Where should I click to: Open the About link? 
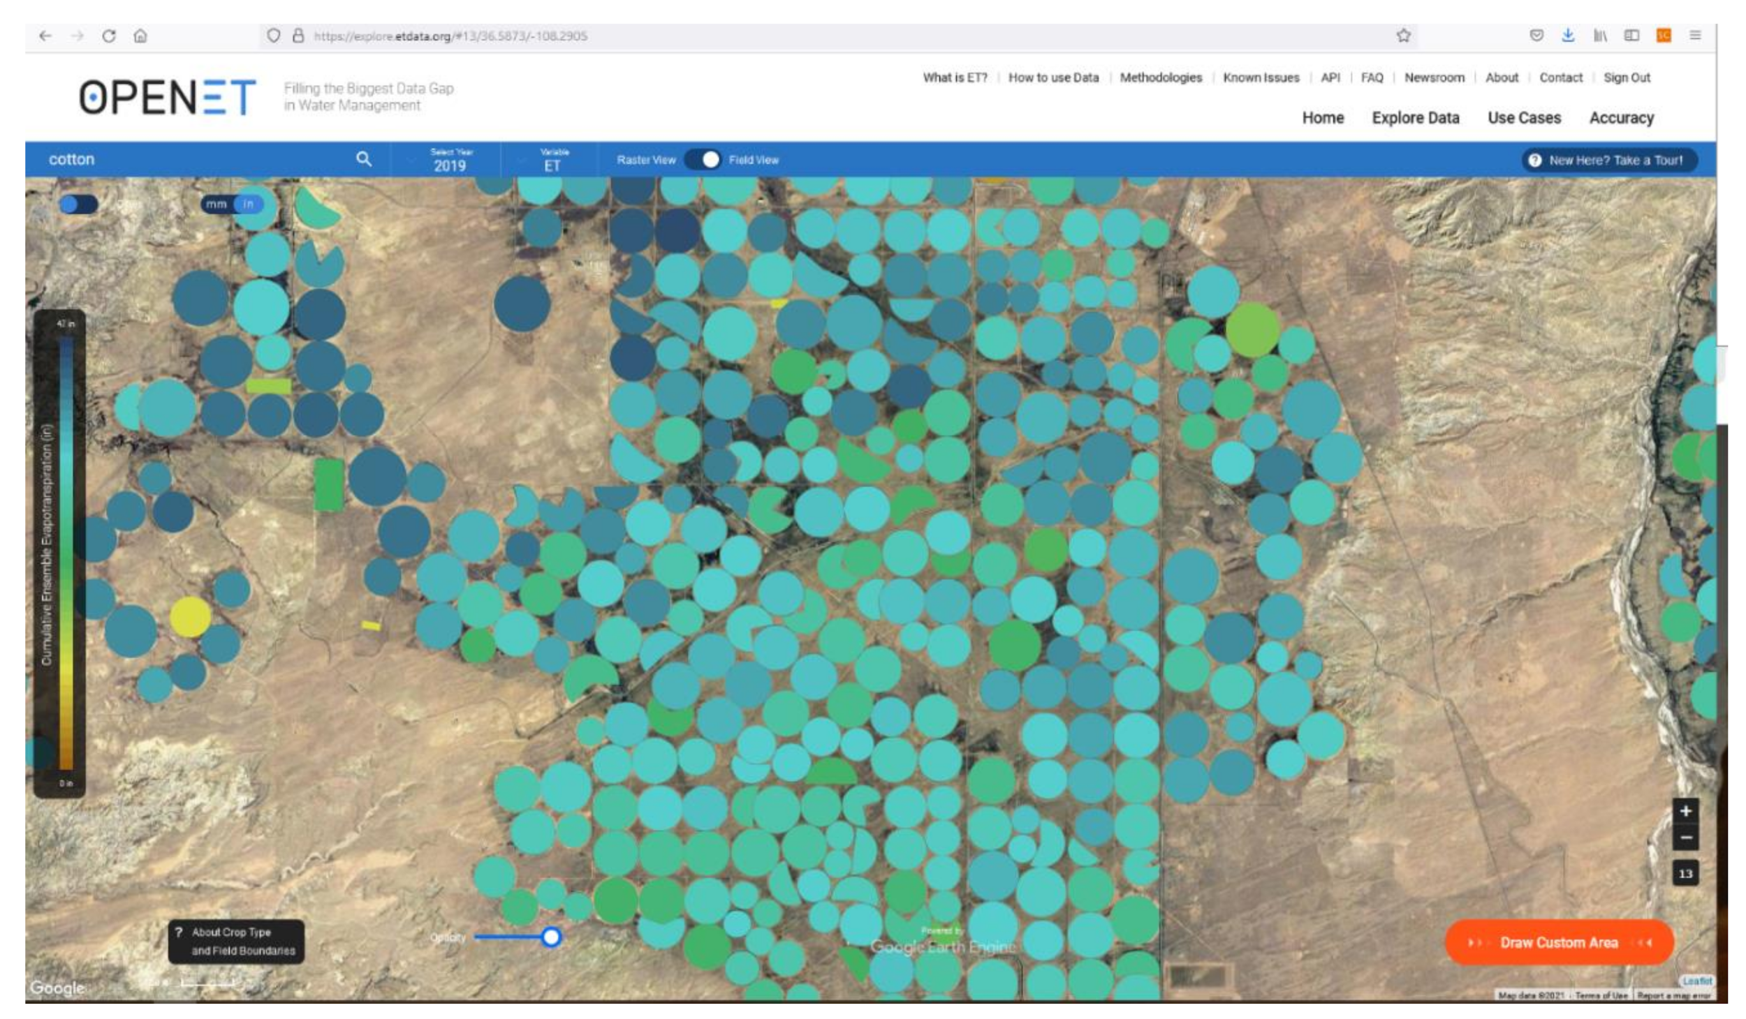(1502, 77)
